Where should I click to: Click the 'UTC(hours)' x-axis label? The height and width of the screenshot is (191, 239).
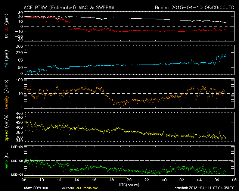pyautogui.click(x=129, y=185)
